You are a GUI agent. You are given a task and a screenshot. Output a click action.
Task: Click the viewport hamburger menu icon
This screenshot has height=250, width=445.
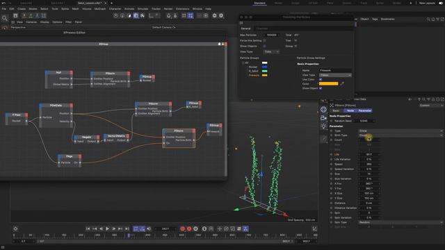coord(13,22)
